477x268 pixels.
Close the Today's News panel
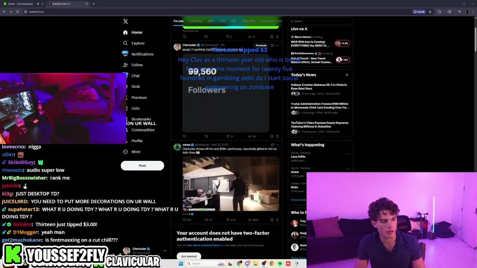[347, 75]
